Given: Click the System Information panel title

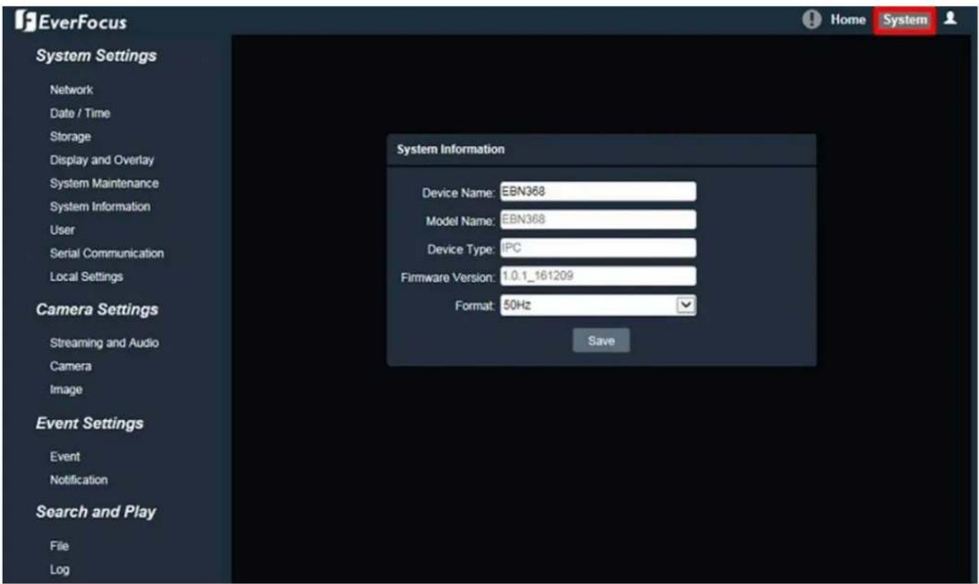Looking at the screenshot, I should [x=451, y=150].
